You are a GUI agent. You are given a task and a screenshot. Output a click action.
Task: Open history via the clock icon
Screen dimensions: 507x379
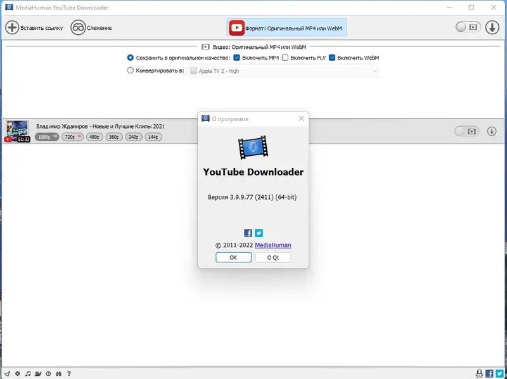pos(48,374)
